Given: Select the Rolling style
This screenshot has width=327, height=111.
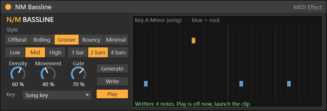Looking at the screenshot, I should click(42, 40).
